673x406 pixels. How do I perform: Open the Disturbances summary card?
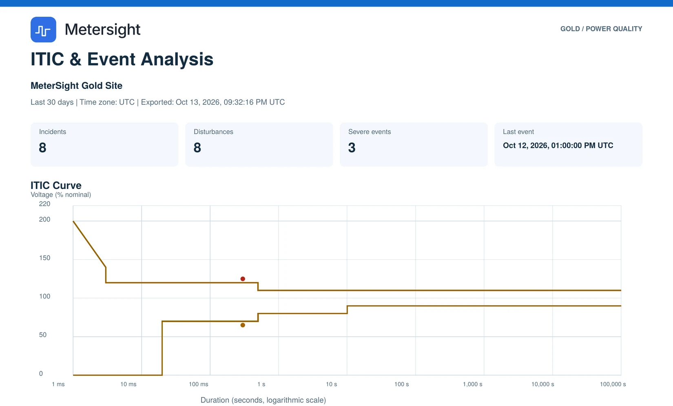259,144
